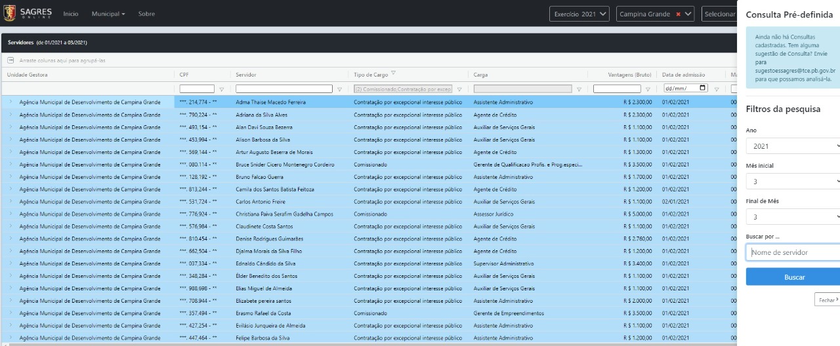Click the Data de admissão date filter
The width and height of the screenshot is (840, 346).
[686, 88]
